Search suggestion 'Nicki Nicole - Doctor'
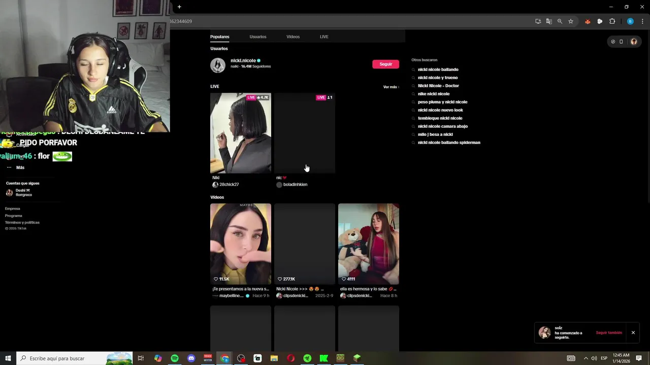Image resolution: width=650 pixels, height=365 pixels. pyautogui.click(x=438, y=86)
